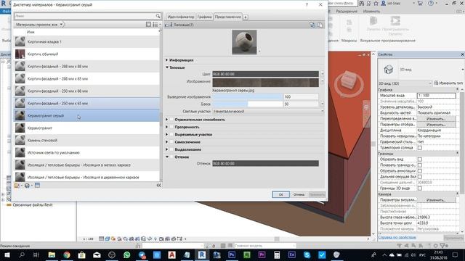Switch to the Графика tab
Viewport: 465px width, 261px height.
point(205,17)
